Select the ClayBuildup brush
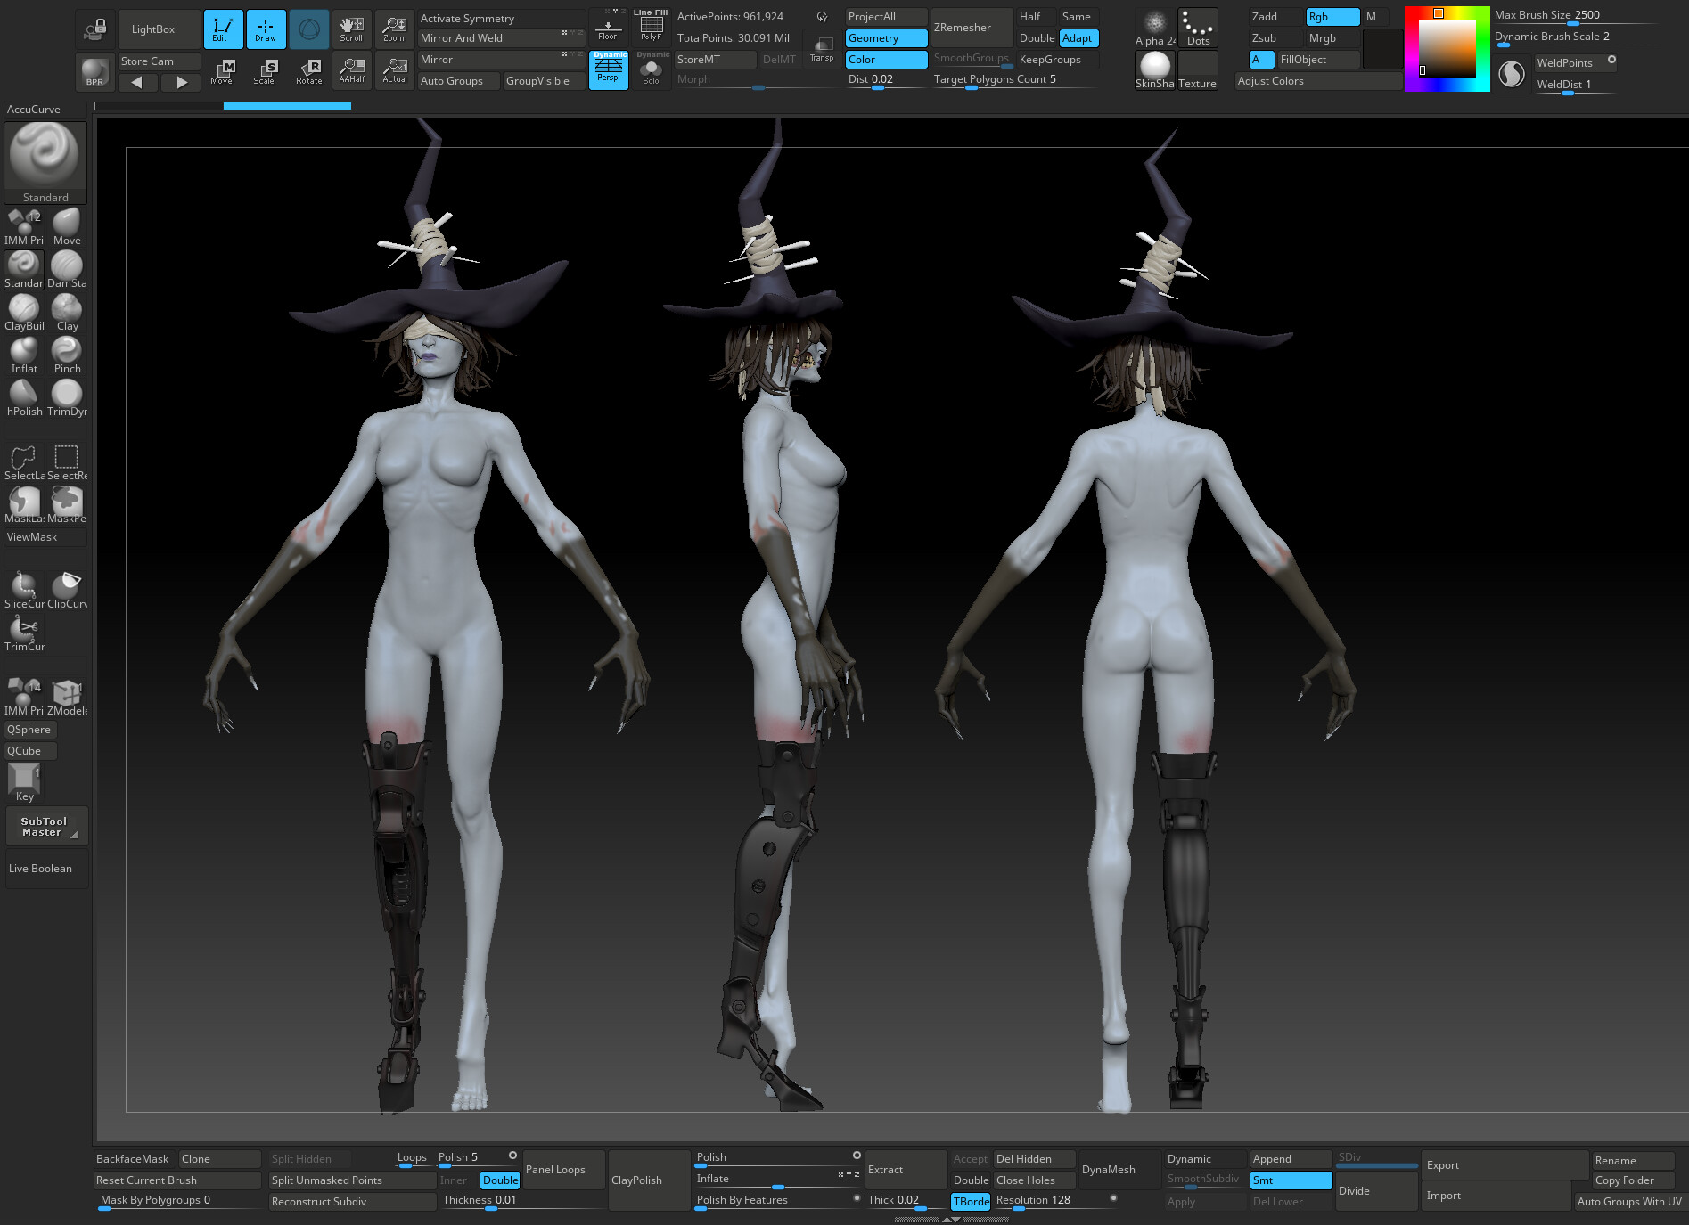The height and width of the screenshot is (1225, 1689). tap(23, 307)
